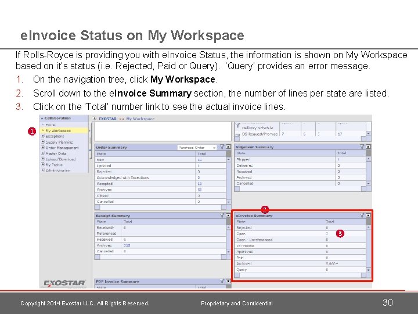Expand the Exceptions tree node
The image size is (418, 314).
coord(42,136)
